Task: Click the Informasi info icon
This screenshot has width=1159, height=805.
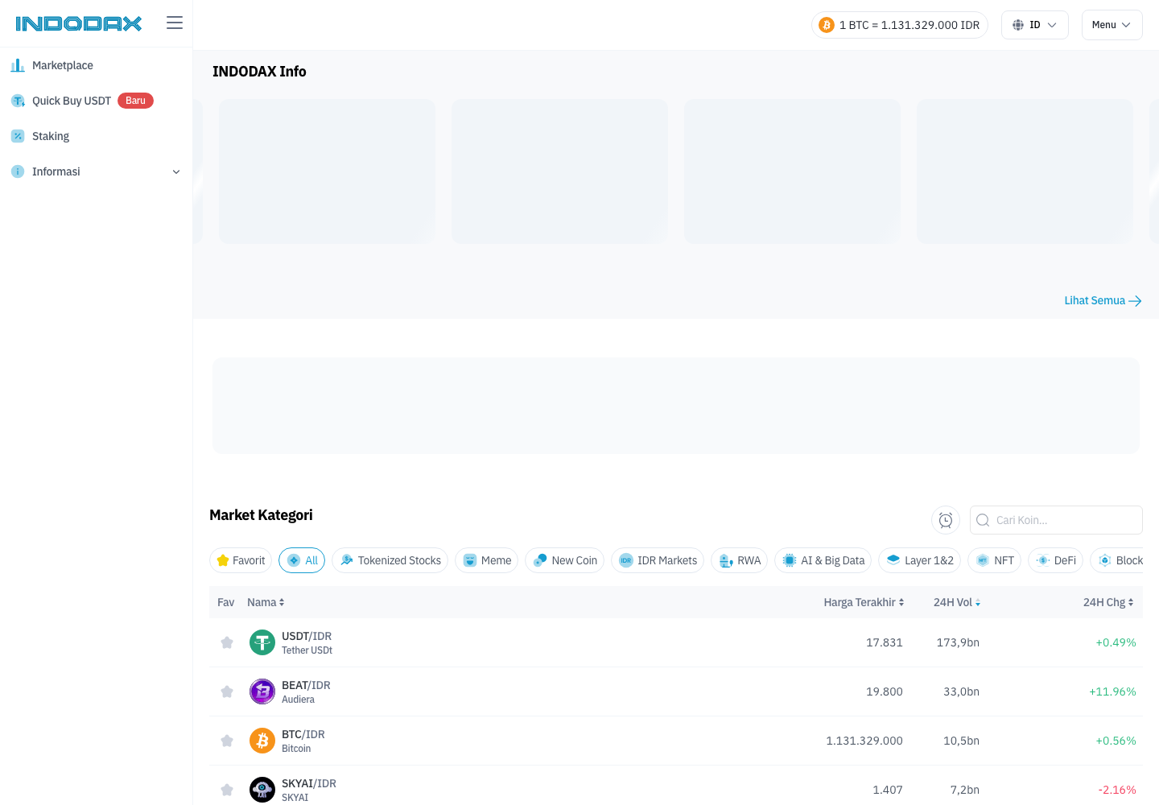Action: [18, 171]
